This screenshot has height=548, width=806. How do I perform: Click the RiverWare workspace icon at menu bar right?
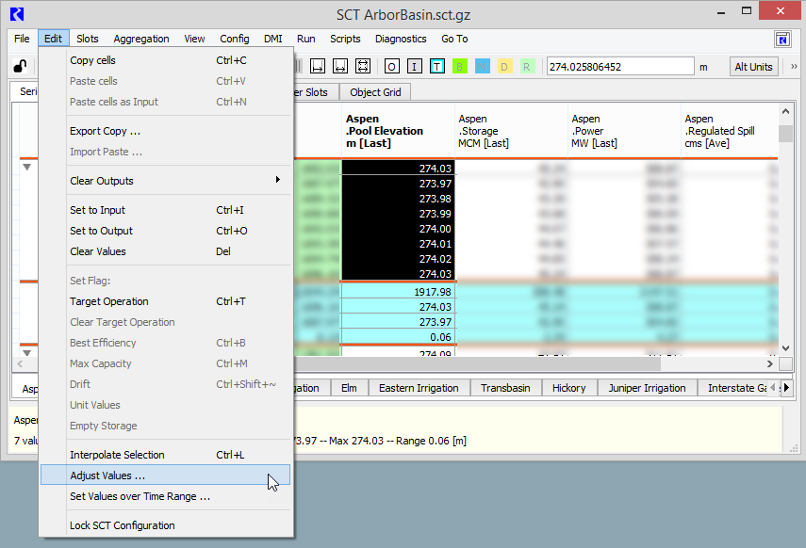782,39
